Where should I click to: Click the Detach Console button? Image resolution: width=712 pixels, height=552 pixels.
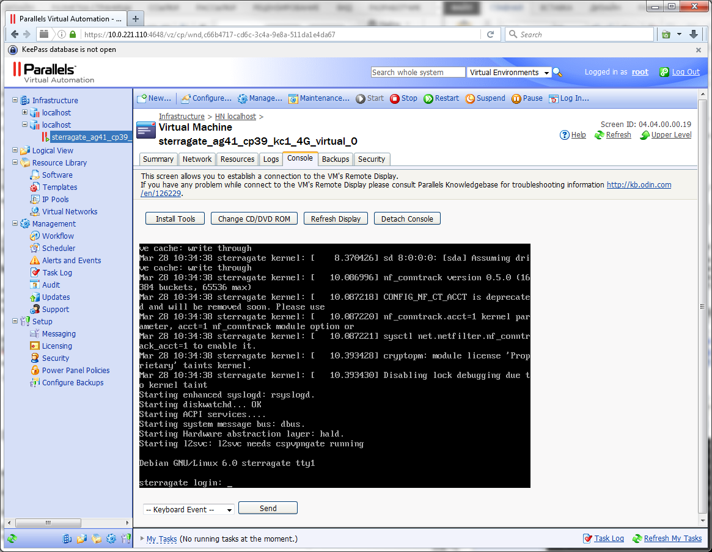pos(407,219)
